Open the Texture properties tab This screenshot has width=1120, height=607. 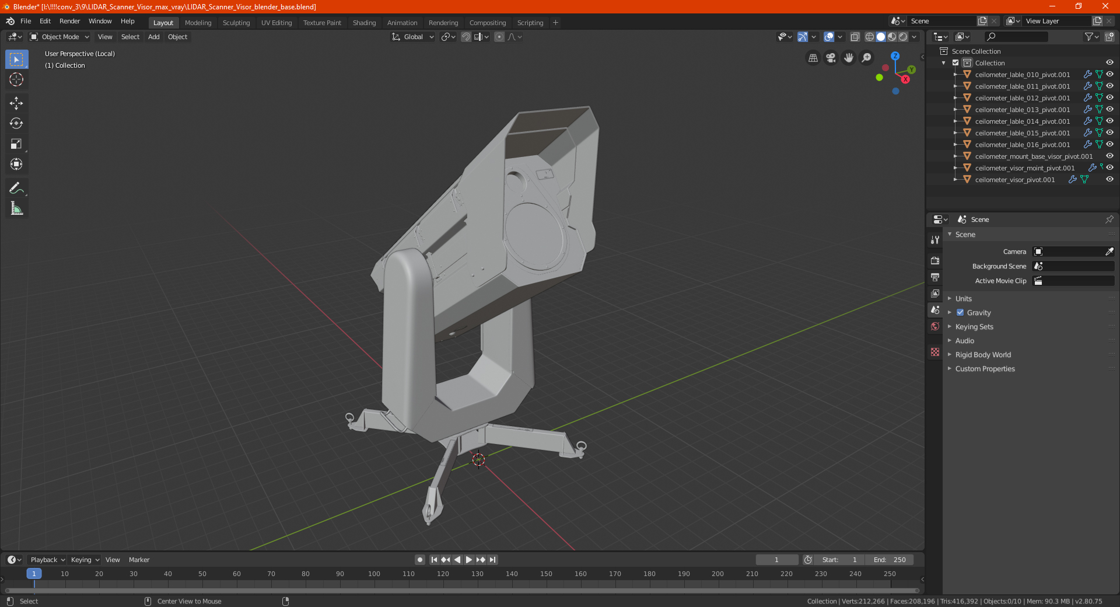pos(935,352)
